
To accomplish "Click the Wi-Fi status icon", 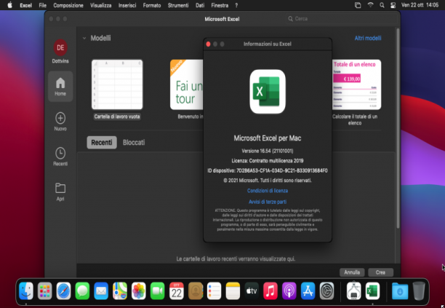I will [x=370, y=5].
